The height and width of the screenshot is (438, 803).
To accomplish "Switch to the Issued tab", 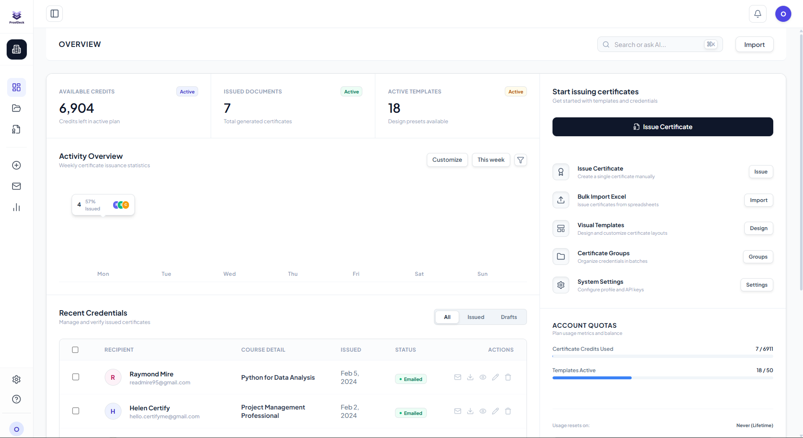I will 476,317.
